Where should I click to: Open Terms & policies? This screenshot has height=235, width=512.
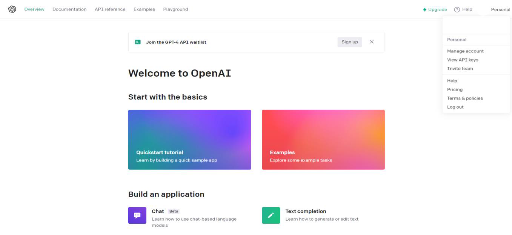click(x=465, y=98)
